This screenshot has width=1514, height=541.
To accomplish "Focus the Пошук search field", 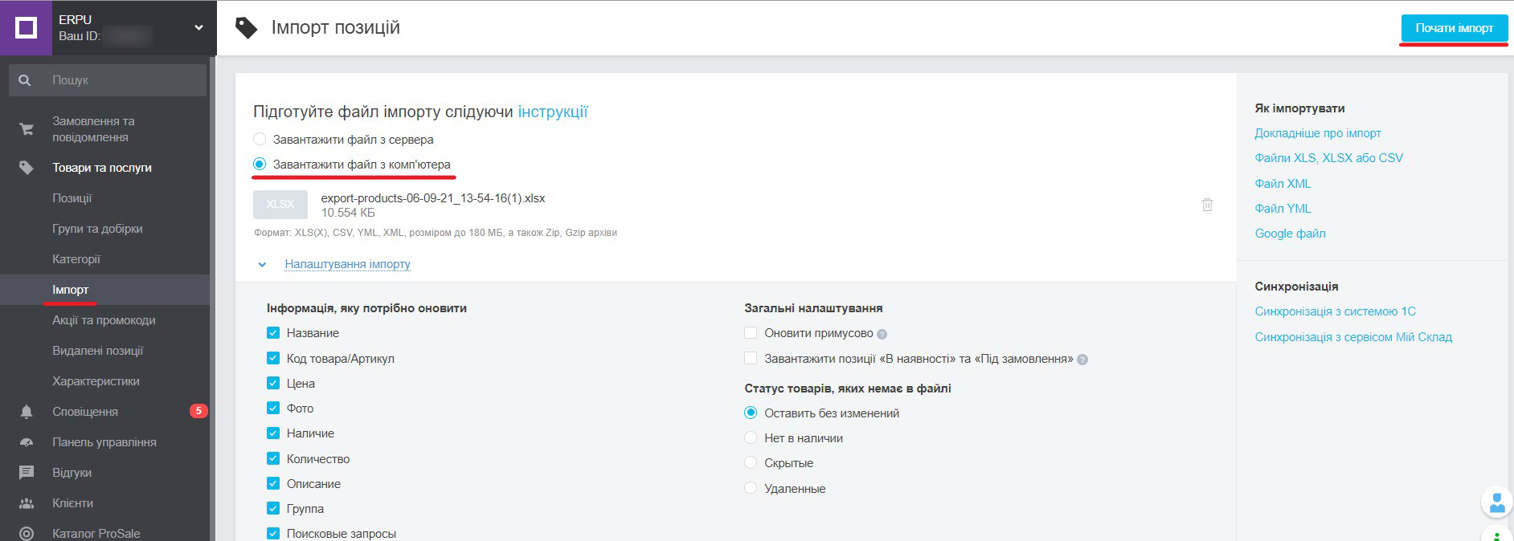I will pyautogui.click(x=108, y=80).
